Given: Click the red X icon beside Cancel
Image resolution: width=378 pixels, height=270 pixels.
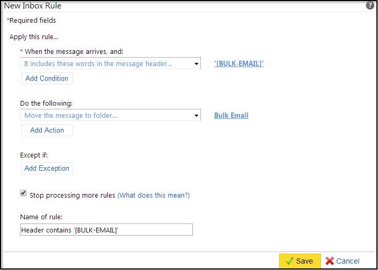Looking at the screenshot, I should point(330,261).
